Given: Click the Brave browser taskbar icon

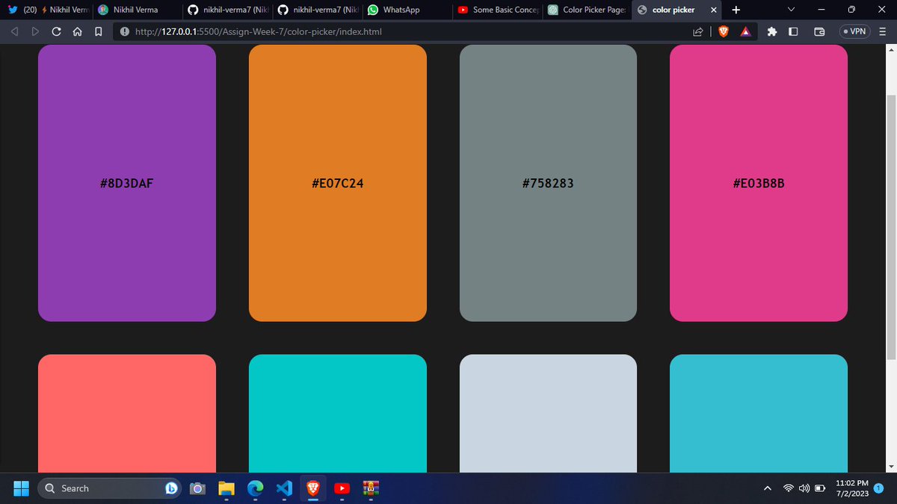Looking at the screenshot, I should click(x=312, y=488).
